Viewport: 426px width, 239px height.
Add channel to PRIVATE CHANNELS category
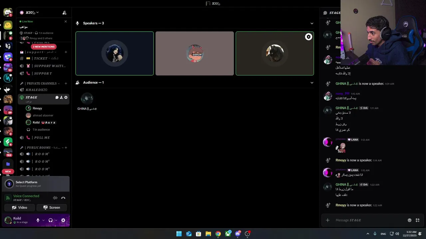[66, 83]
